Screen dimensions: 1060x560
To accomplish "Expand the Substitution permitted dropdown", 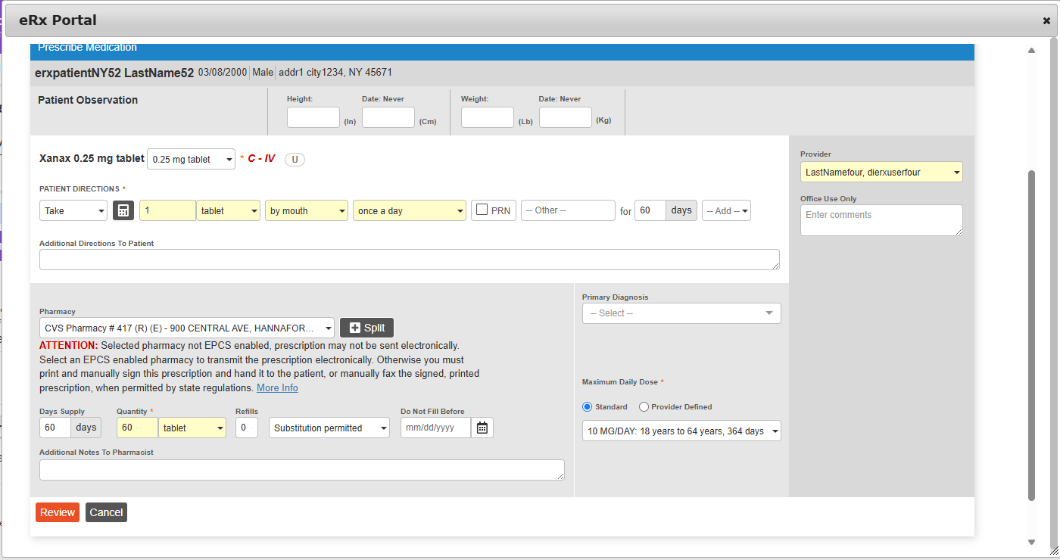I will coord(329,427).
